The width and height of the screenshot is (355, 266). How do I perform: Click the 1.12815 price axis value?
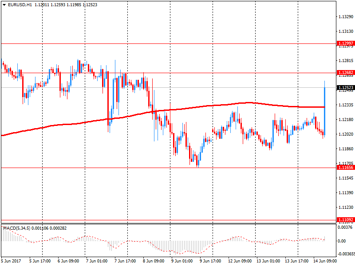[346, 61]
